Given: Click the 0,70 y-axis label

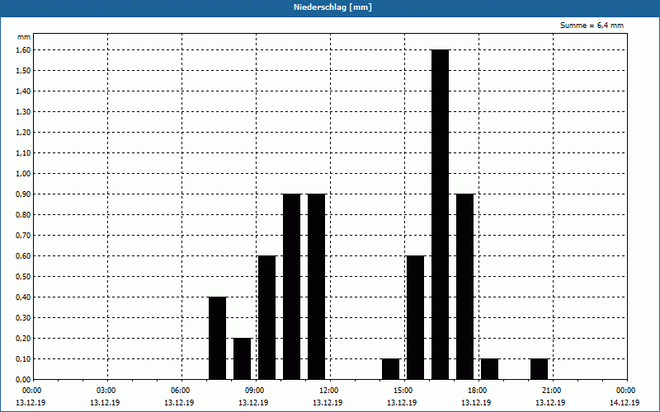Looking at the screenshot, I should pyautogui.click(x=23, y=235).
